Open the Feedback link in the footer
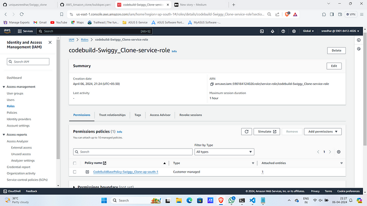This screenshot has width=367, height=206. (x=32, y=191)
